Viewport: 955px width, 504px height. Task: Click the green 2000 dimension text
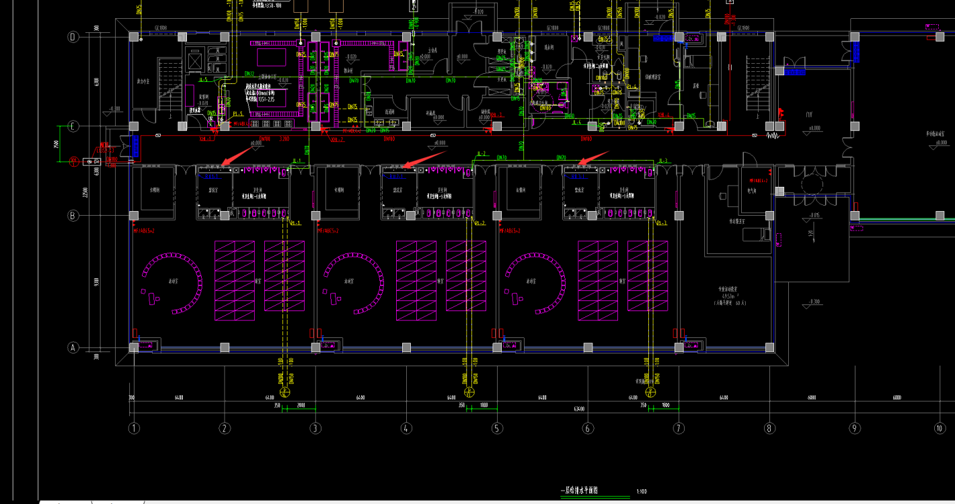click(x=301, y=405)
